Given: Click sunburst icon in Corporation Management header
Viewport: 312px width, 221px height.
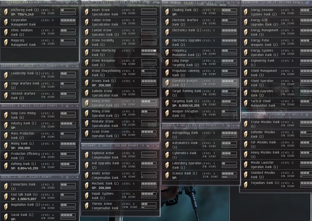Looking at the screenshot, I should pos(62,3).
